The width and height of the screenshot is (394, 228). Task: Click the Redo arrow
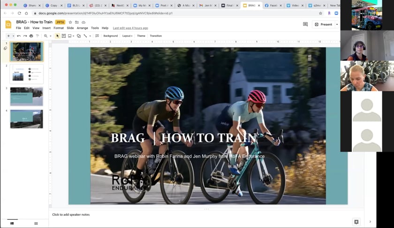pos(25,36)
